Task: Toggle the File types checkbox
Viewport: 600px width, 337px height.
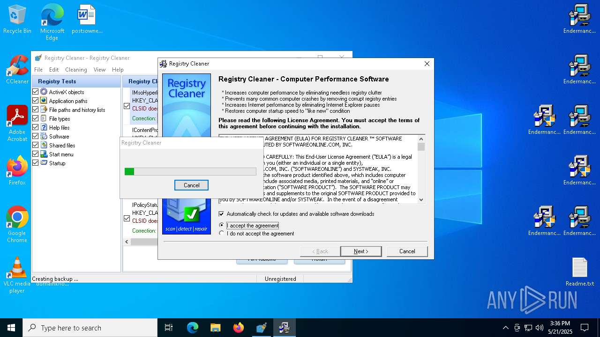Action: (35, 118)
